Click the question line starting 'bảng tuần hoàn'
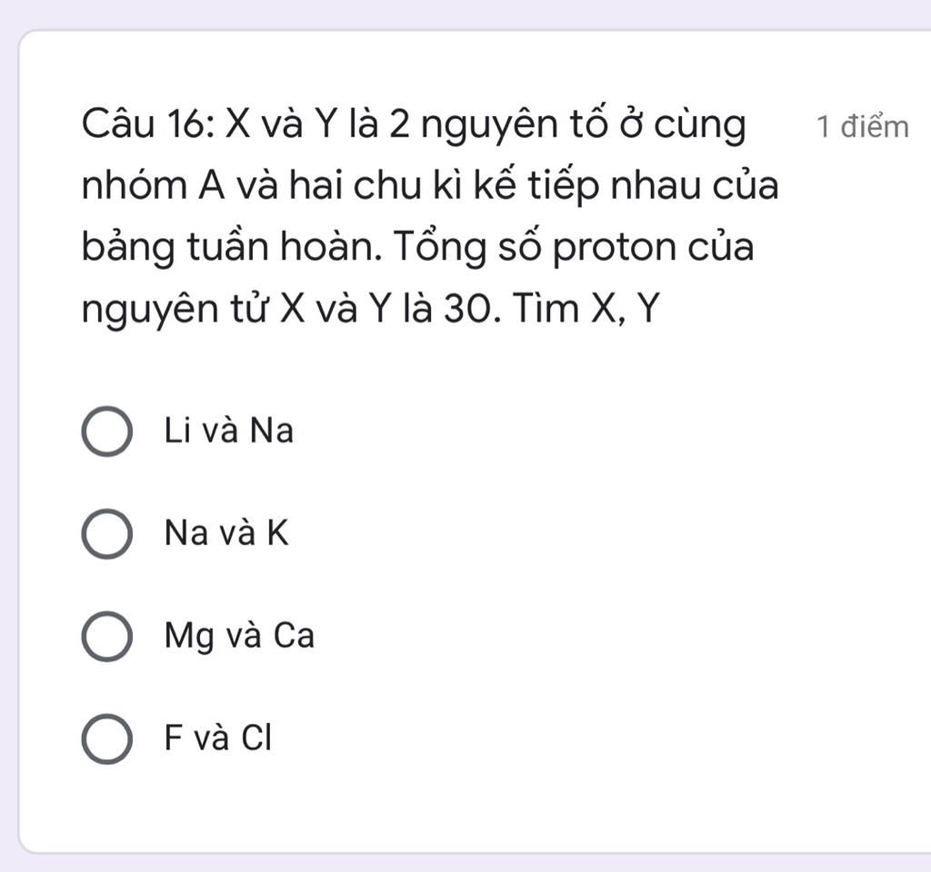The image size is (931, 872). click(418, 247)
